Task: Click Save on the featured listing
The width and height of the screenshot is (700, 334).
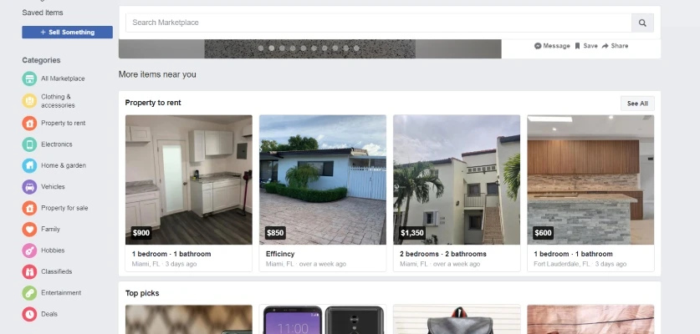Action: 586,46
